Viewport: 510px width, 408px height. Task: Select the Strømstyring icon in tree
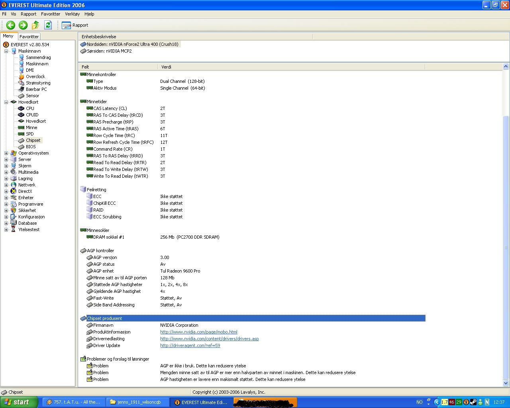point(22,83)
